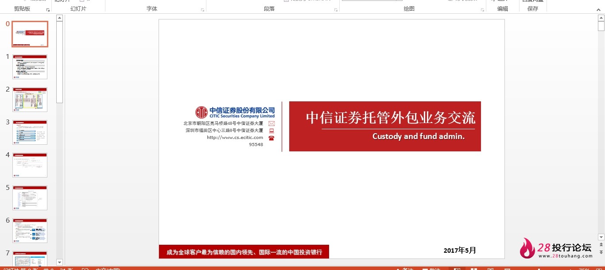Click the envelope mail icon on the slide
605x270 pixels.
(x=271, y=123)
